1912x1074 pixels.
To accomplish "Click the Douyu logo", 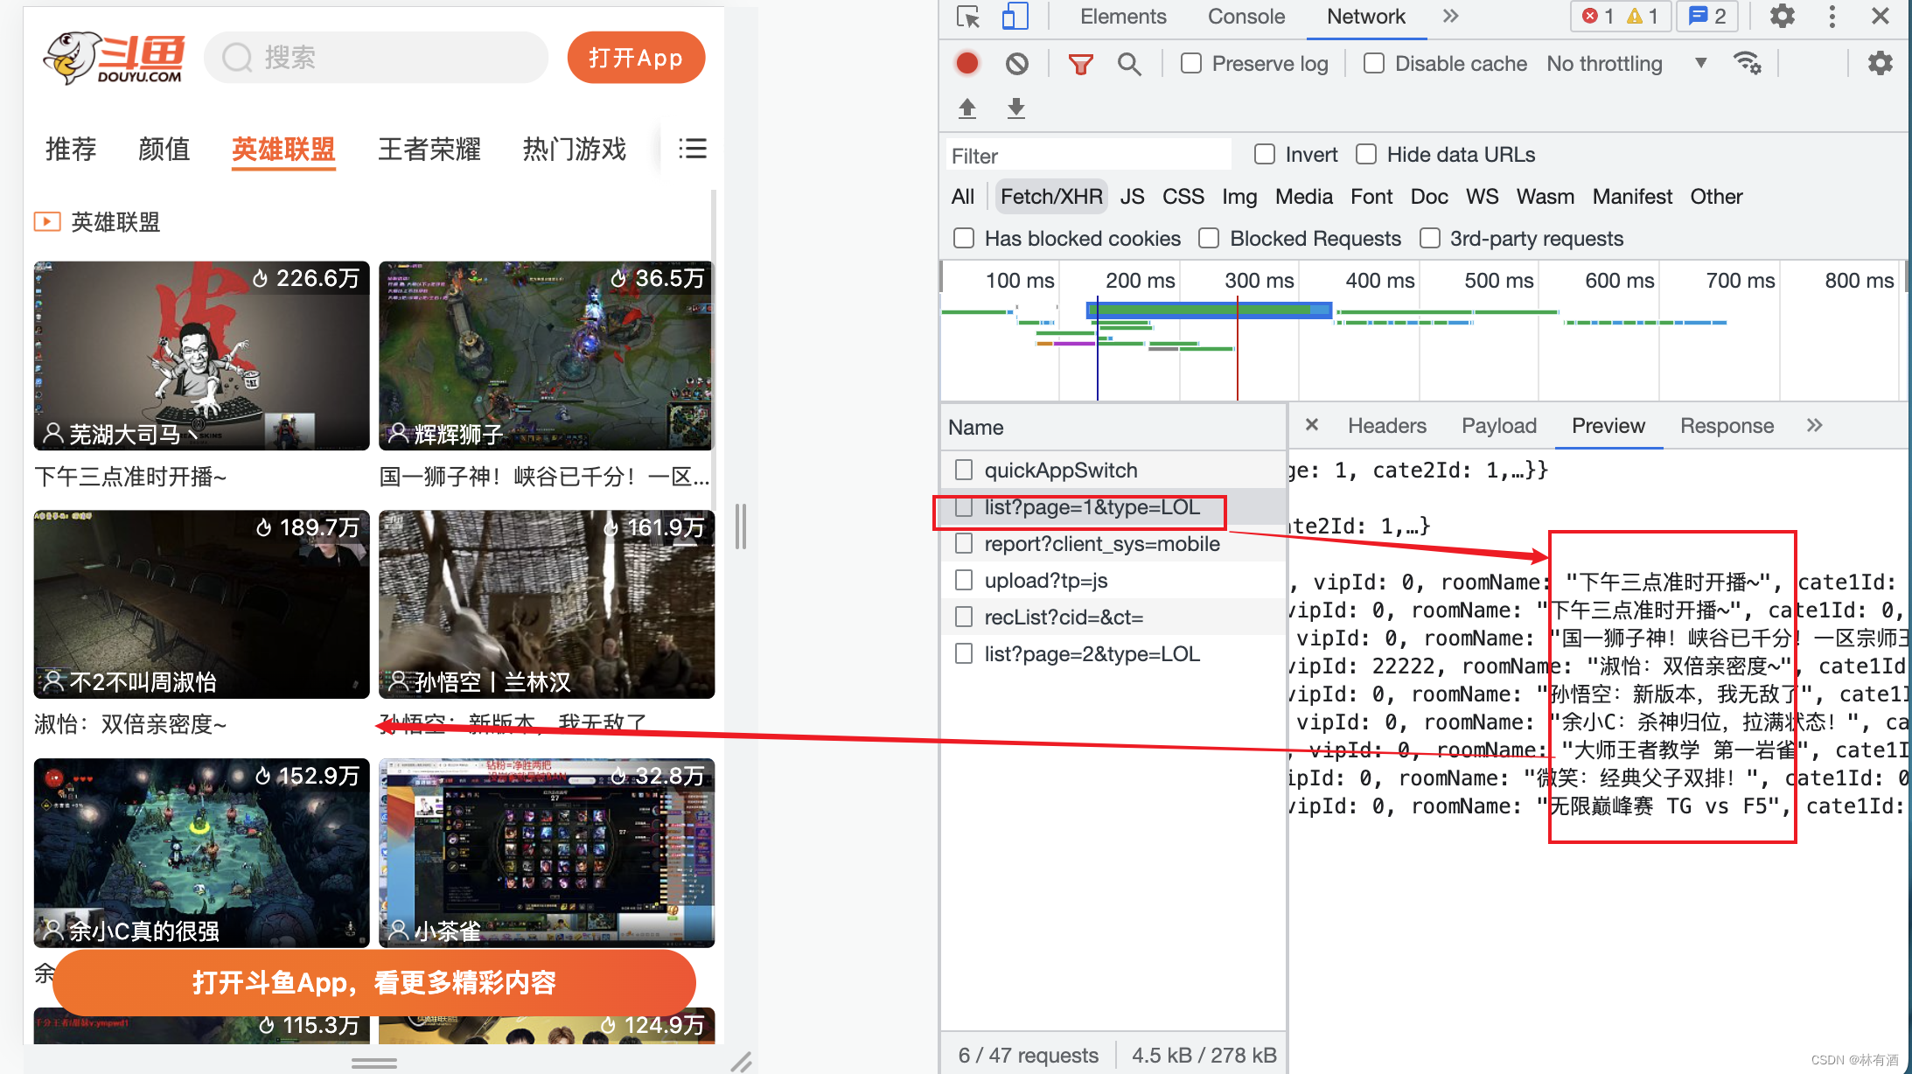I will (114, 58).
